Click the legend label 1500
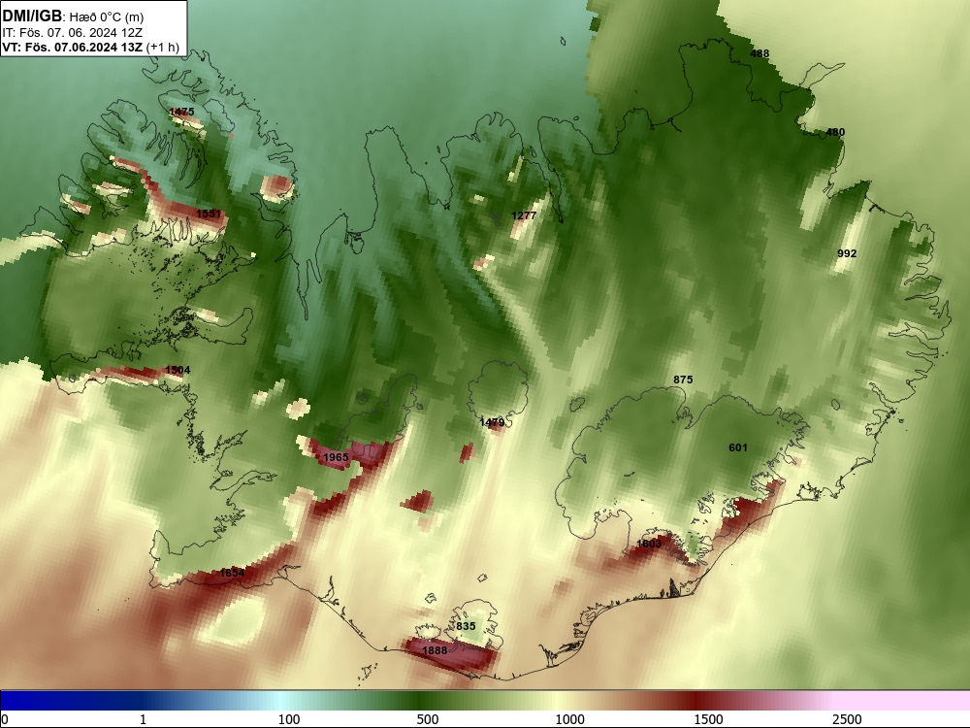 [x=708, y=719]
